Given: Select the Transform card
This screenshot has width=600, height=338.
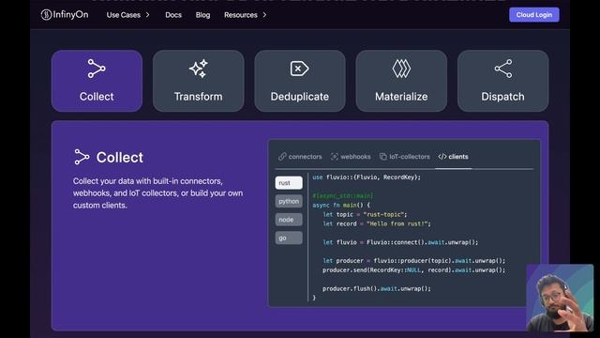Looking at the screenshot, I should (198, 81).
